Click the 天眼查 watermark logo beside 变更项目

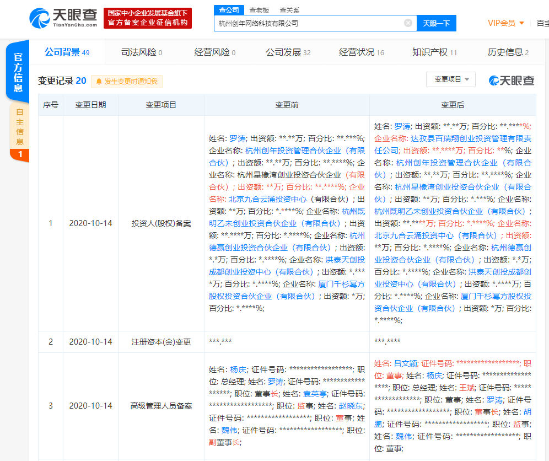point(512,81)
